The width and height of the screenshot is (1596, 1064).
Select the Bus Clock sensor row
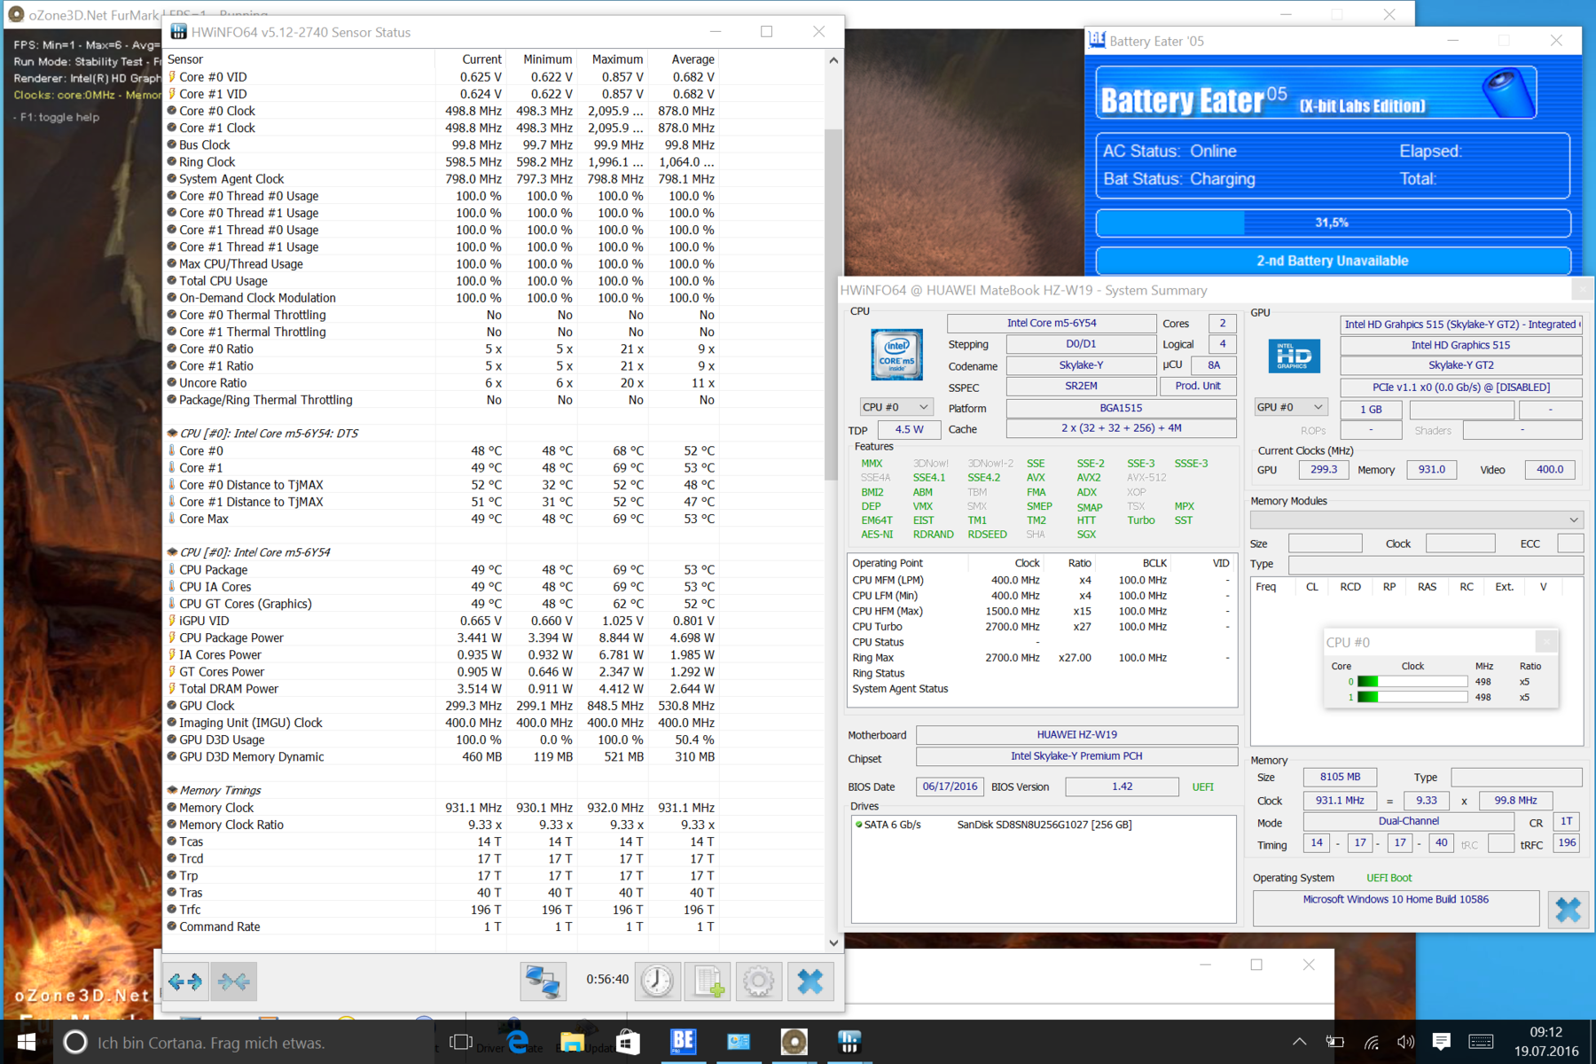[442, 145]
